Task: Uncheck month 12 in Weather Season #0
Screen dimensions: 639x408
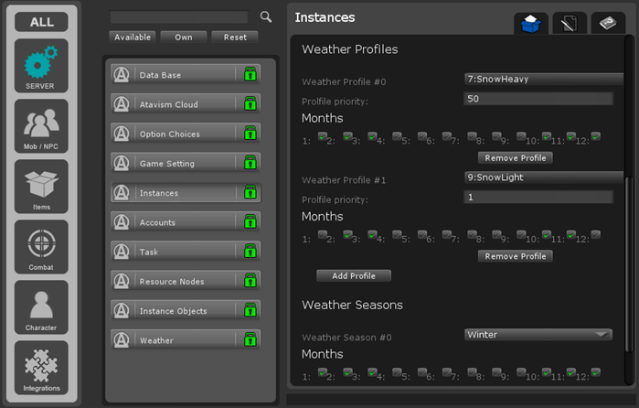Action: pos(595,372)
